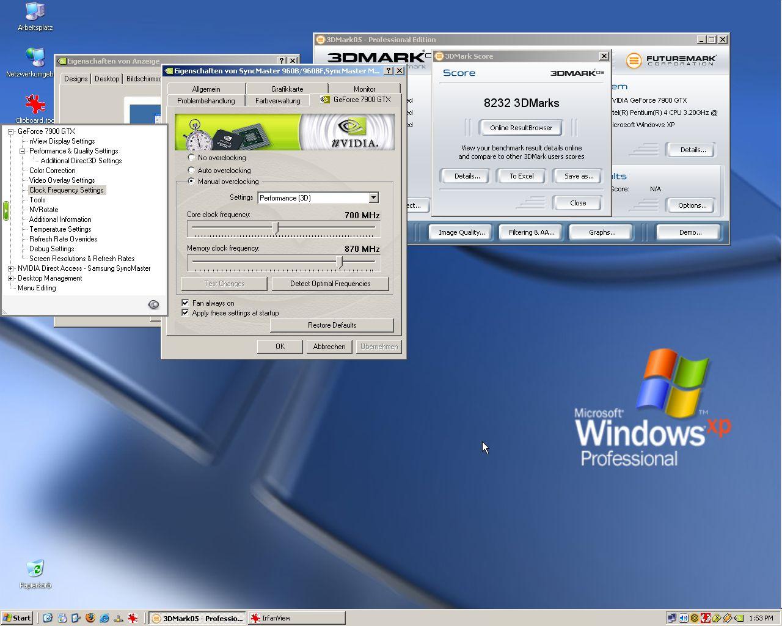782x626 pixels.
Task: Open Filtering & AA... settings
Action: pyautogui.click(x=532, y=232)
